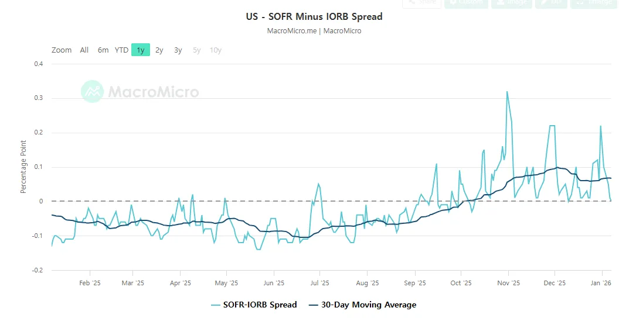This screenshot has width=619, height=318.
Task: Enlarge the chart to fullscreen
Action: click(593, 2)
